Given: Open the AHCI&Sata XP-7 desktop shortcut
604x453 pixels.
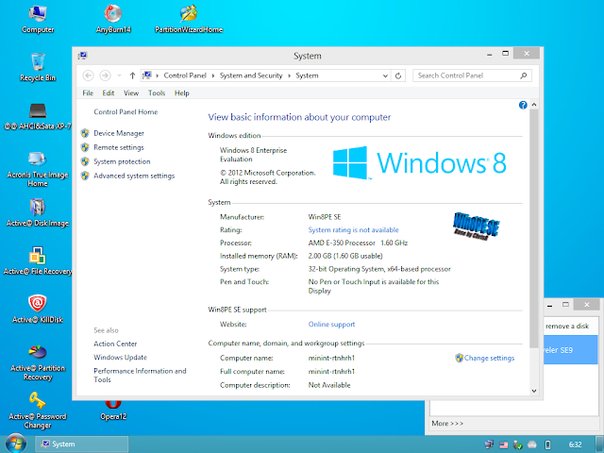Looking at the screenshot, I should pos(38,116).
